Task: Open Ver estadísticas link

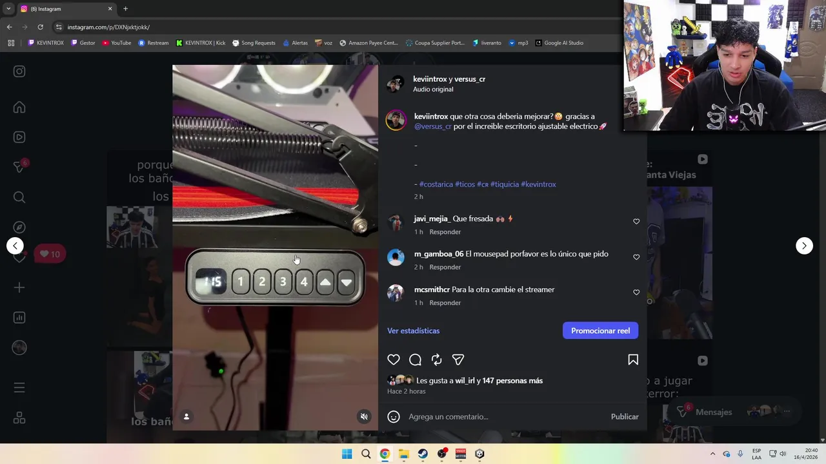Action: 413,331
